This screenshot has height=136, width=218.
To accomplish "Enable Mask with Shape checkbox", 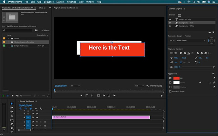I will 170,91.
